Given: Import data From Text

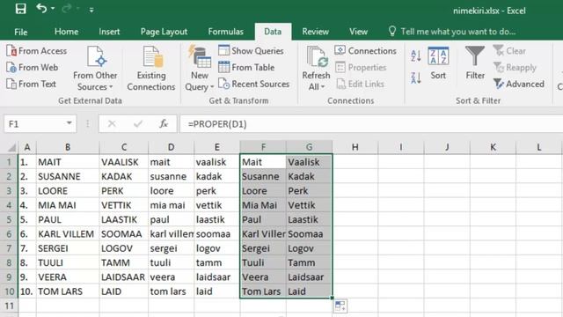Looking at the screenshot, I should pyautogui.click(x=32, y=85).
